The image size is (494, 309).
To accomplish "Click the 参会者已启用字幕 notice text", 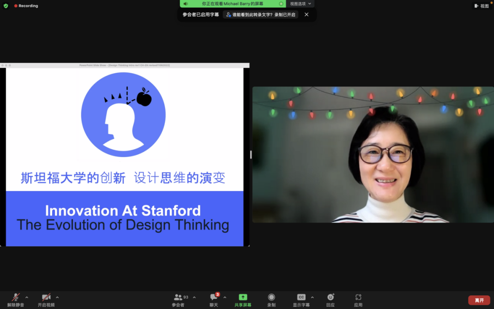I will pyautogui.click(x=201, y=15).
